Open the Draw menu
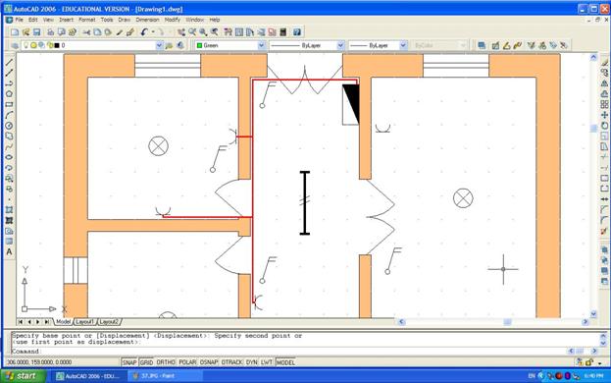This screenshot has width=611, height=383. (125, 20)
